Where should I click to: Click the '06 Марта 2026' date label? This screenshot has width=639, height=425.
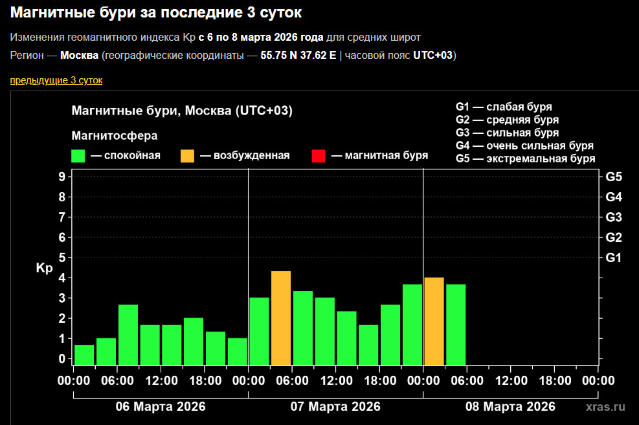click(x=161, y=407)
